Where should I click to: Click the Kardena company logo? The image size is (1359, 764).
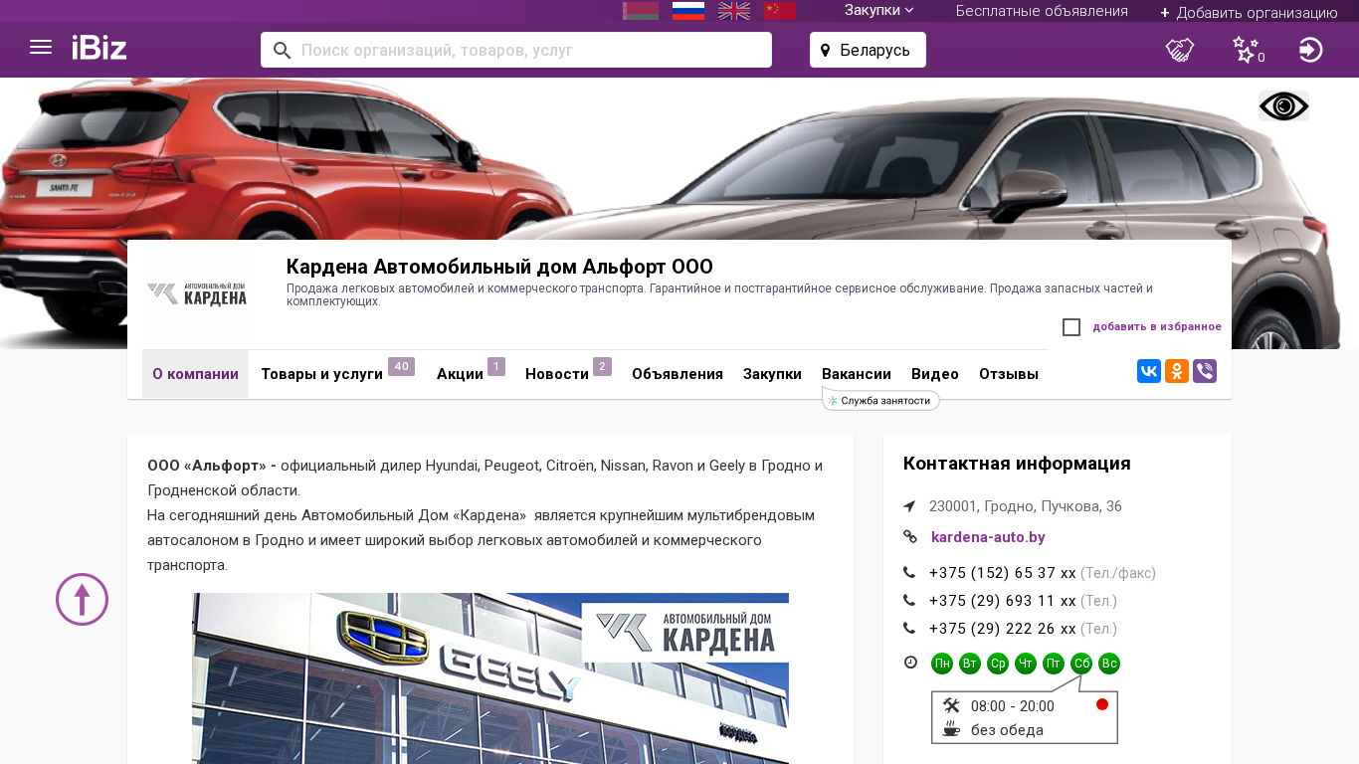click(x=197, y=294)
